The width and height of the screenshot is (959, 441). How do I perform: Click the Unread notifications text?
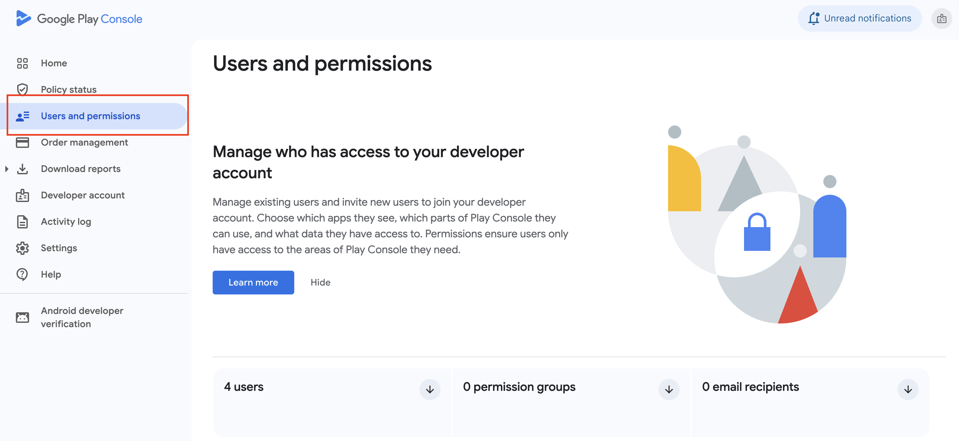coord(868,18)
